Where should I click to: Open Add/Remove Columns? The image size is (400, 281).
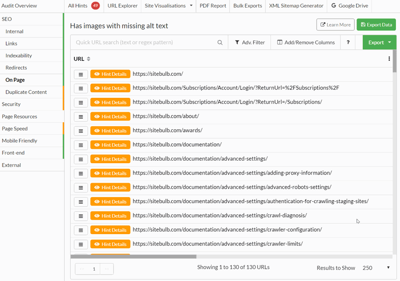point(305,42)
